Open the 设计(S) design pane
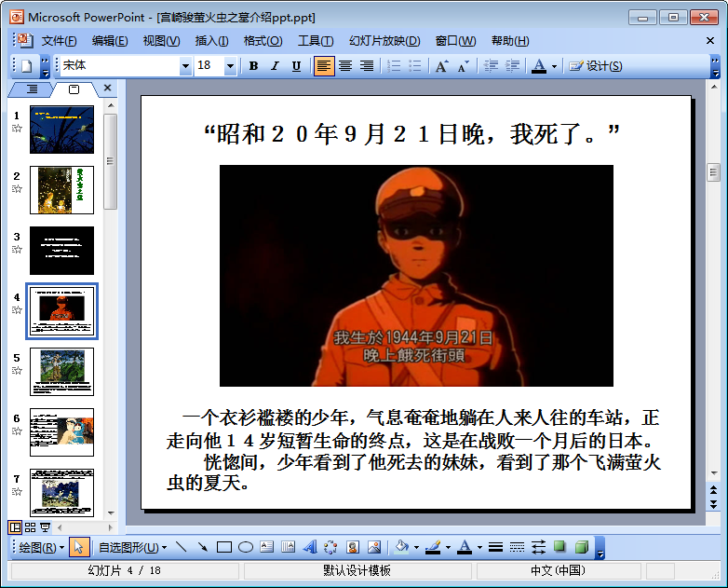Image resolution: width=728 pixels, height=588 pixels. [596, 66]
